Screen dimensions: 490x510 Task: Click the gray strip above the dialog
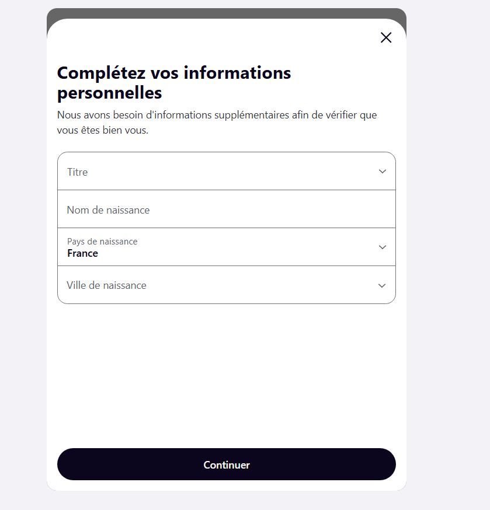click(x=226, y=13)
